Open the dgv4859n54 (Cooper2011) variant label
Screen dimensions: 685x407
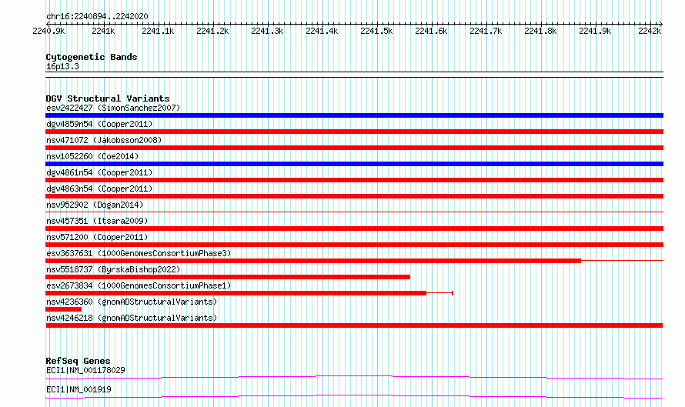[99, 124]
